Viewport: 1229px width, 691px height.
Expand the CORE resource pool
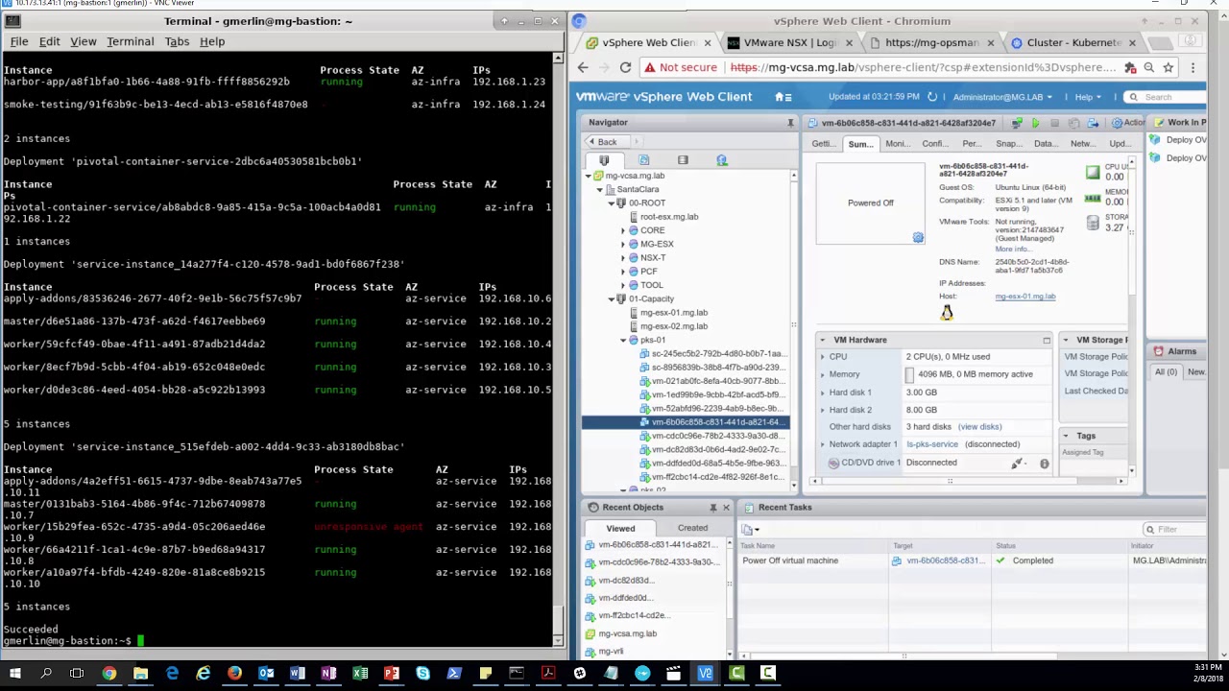tap(622, 230)
